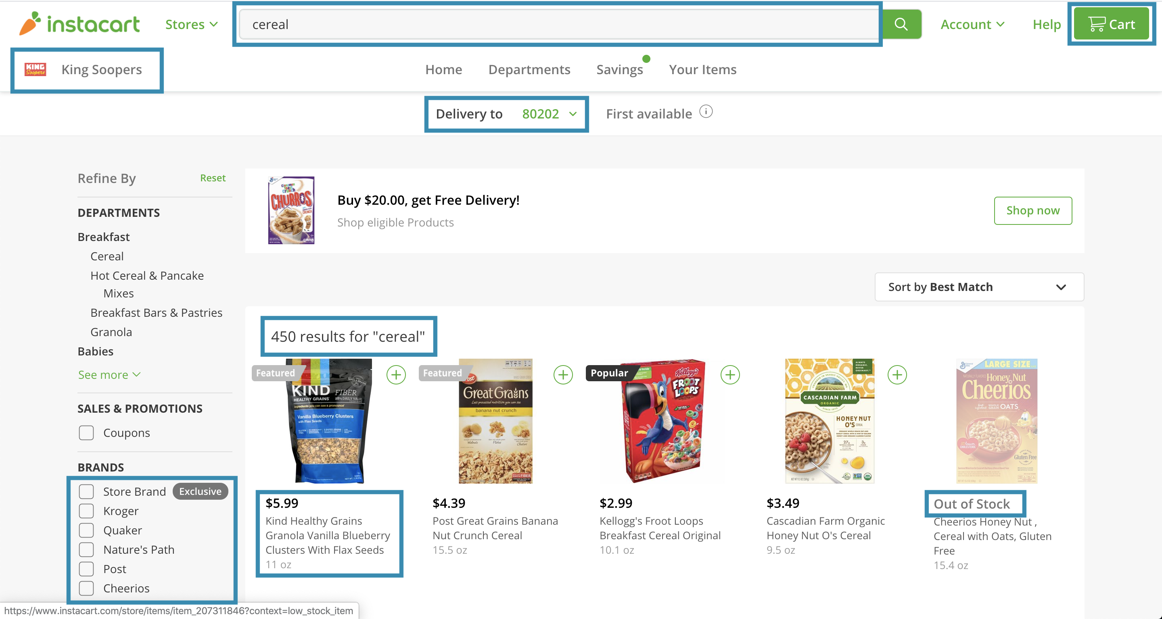Screen dimensions: 1162x619
Task: Open the Sort by Best Match dropdown
Action: [x=979, y=287]
